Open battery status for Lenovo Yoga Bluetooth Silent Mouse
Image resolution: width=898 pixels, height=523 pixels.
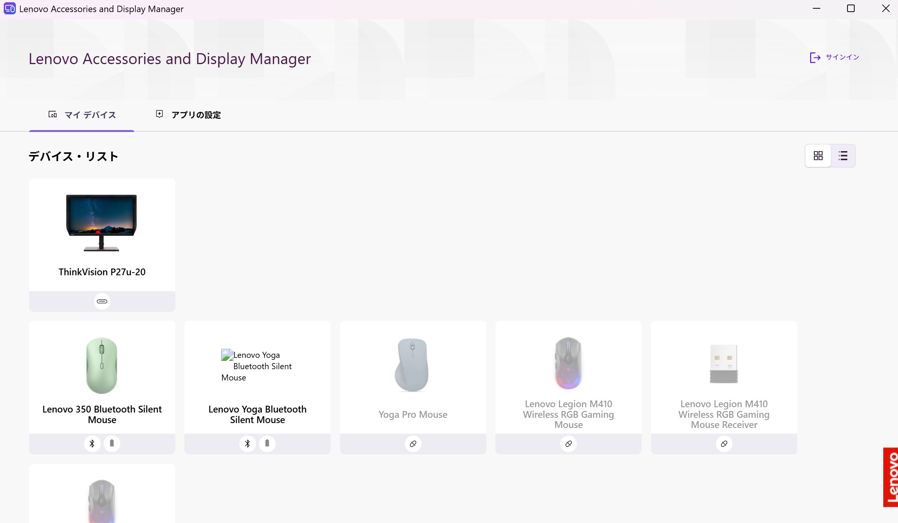[267, 443]
